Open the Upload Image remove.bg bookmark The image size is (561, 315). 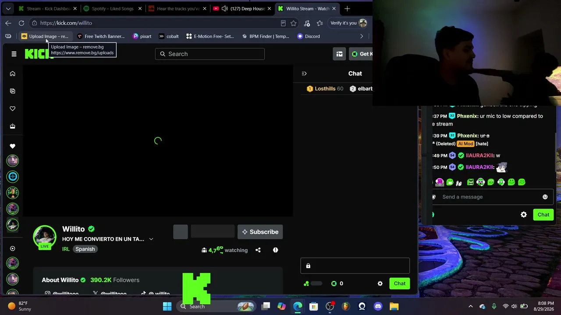45,36
